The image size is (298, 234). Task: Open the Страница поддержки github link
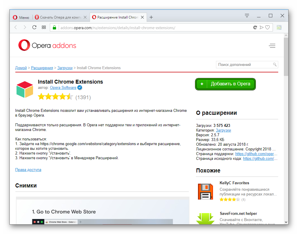[256, 154]
